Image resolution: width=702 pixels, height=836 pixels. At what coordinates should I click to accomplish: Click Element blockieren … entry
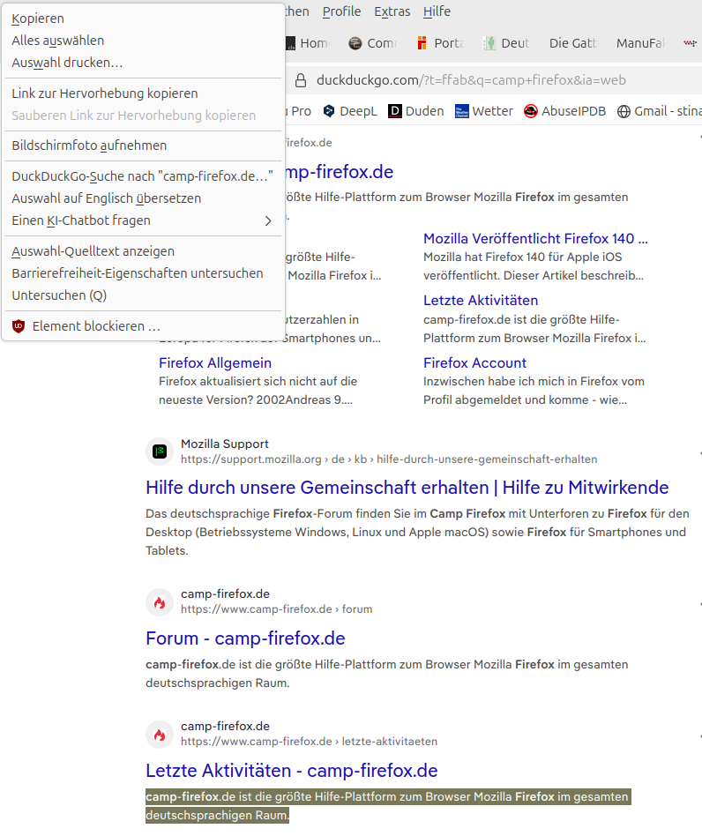[143, 325]
